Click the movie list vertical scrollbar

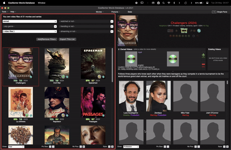(112, 65)
